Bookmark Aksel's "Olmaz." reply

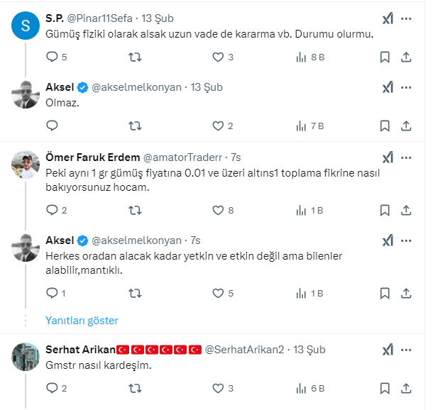click(x=384, y=126)
